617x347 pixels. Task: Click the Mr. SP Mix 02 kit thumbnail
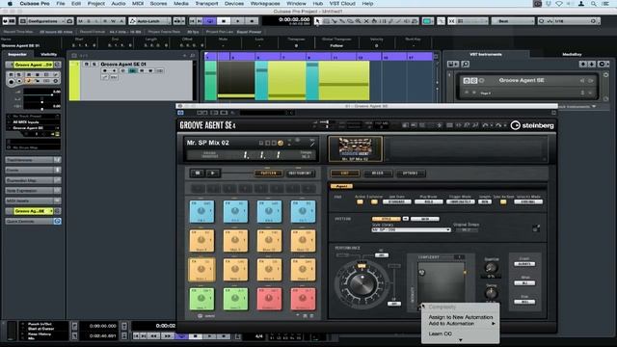coord(356,148)
